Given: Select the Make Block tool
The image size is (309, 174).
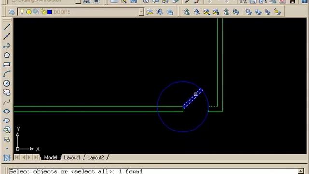Looking at the screenshot, I should tap(7, 139).
